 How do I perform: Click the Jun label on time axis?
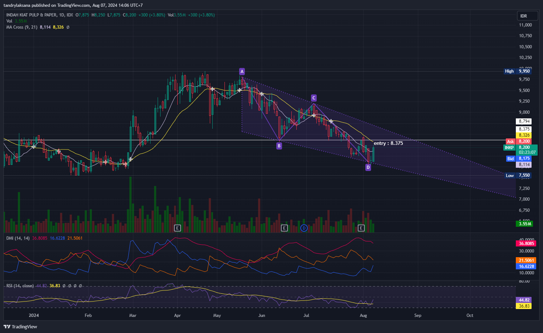coord(262,315)
